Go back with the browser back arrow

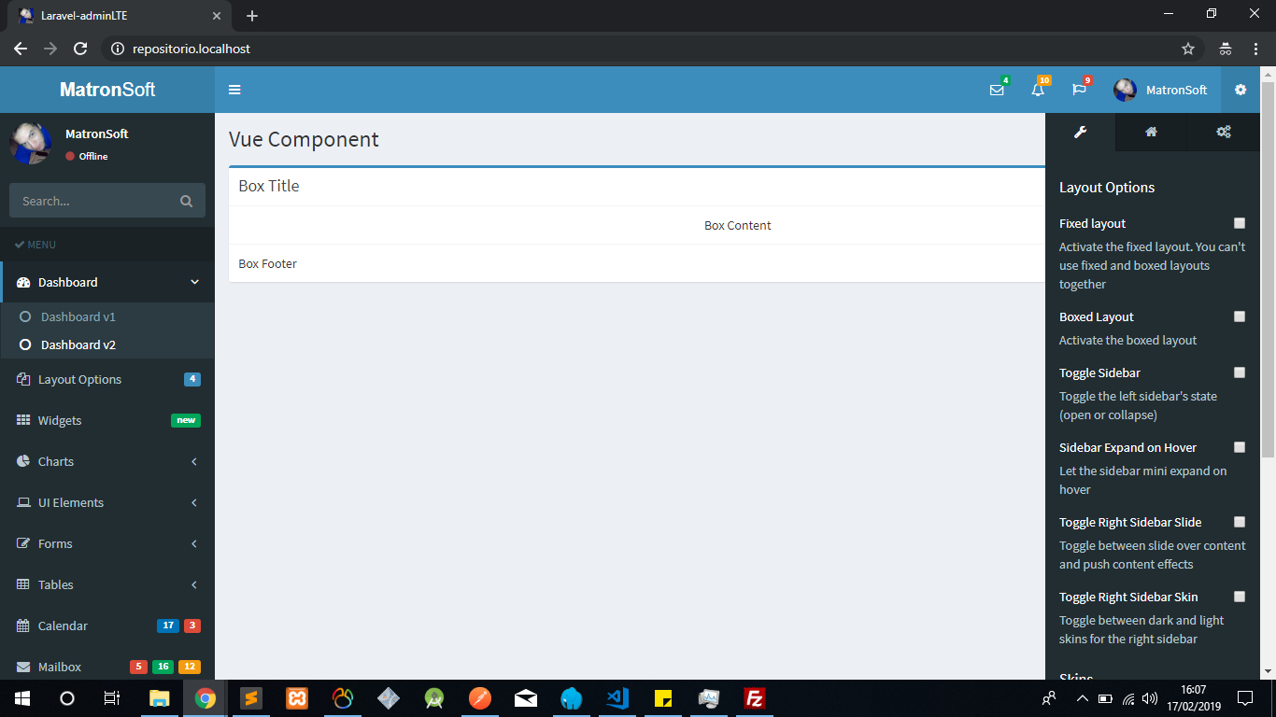pyautogui.click(x=21, y=49)
